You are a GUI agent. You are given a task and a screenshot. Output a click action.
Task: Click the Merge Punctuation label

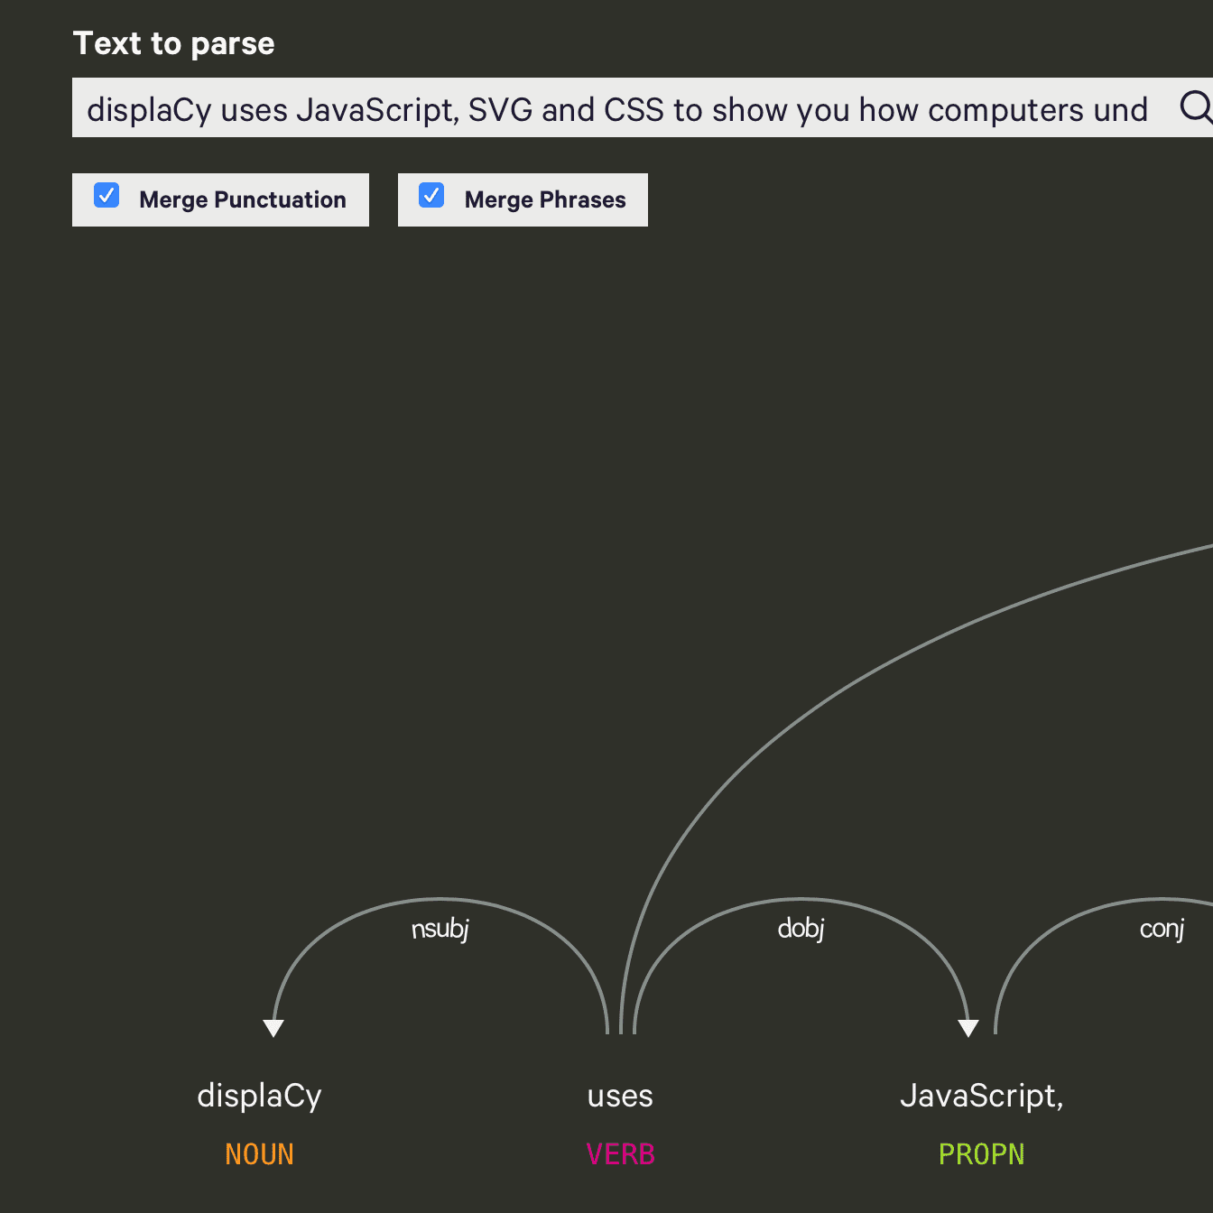pyautogui.click(x=243, y=199)
